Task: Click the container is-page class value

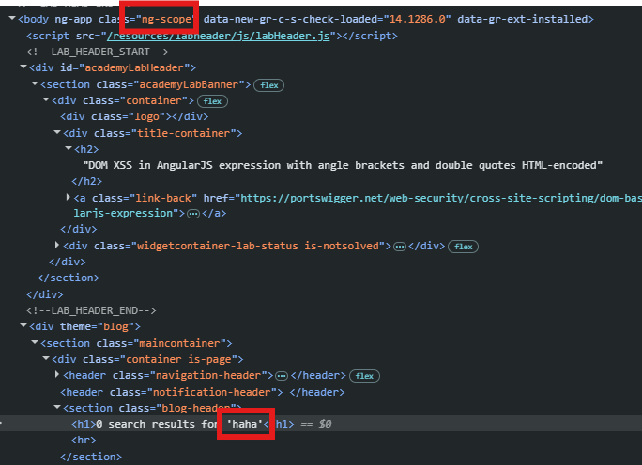Action: coord(179,359)
